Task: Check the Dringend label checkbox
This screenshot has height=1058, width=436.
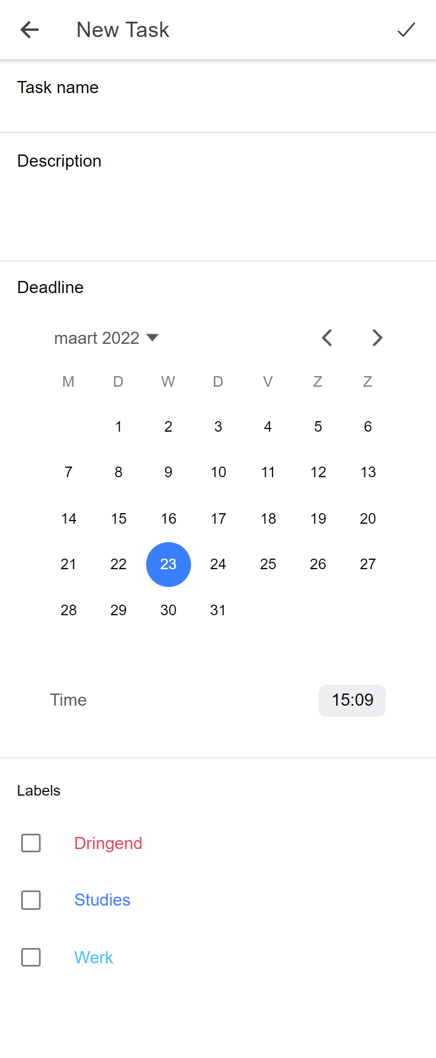Action: tap(31, 843)
